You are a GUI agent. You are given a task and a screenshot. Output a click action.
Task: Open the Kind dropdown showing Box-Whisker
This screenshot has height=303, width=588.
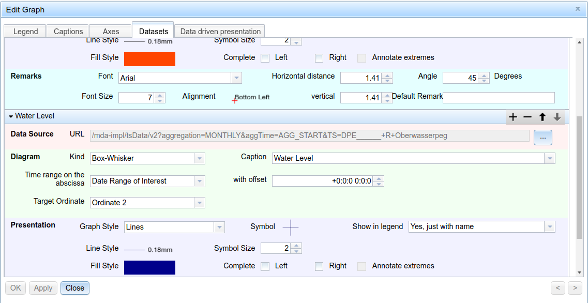coord(200,158)
